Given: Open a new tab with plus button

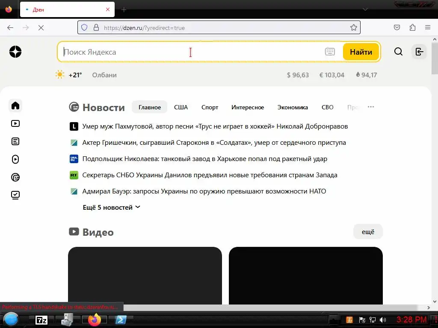Looking at the screenshot, I should (x=124, y=10).
